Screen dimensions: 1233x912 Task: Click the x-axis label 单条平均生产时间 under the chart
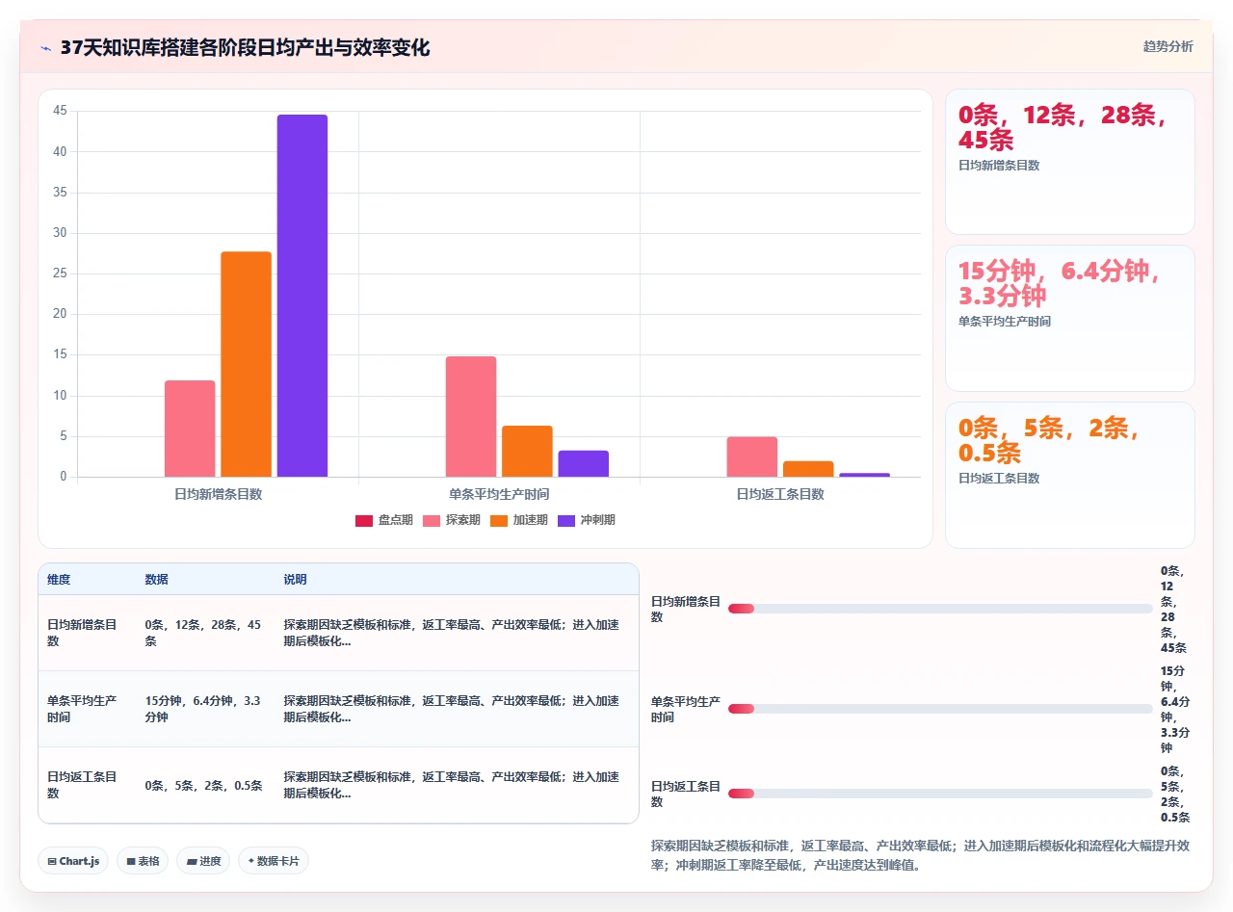[499, 494]
